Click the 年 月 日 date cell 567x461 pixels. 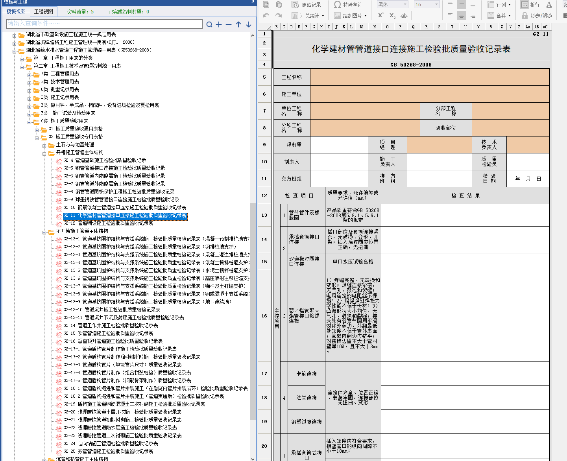coord(528,179)
